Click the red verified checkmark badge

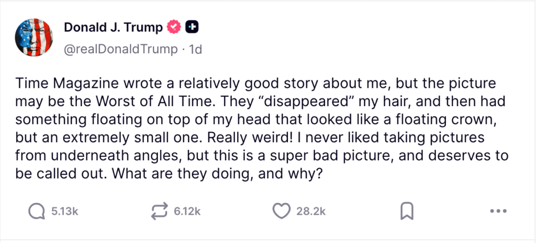(x=173, y=27)
